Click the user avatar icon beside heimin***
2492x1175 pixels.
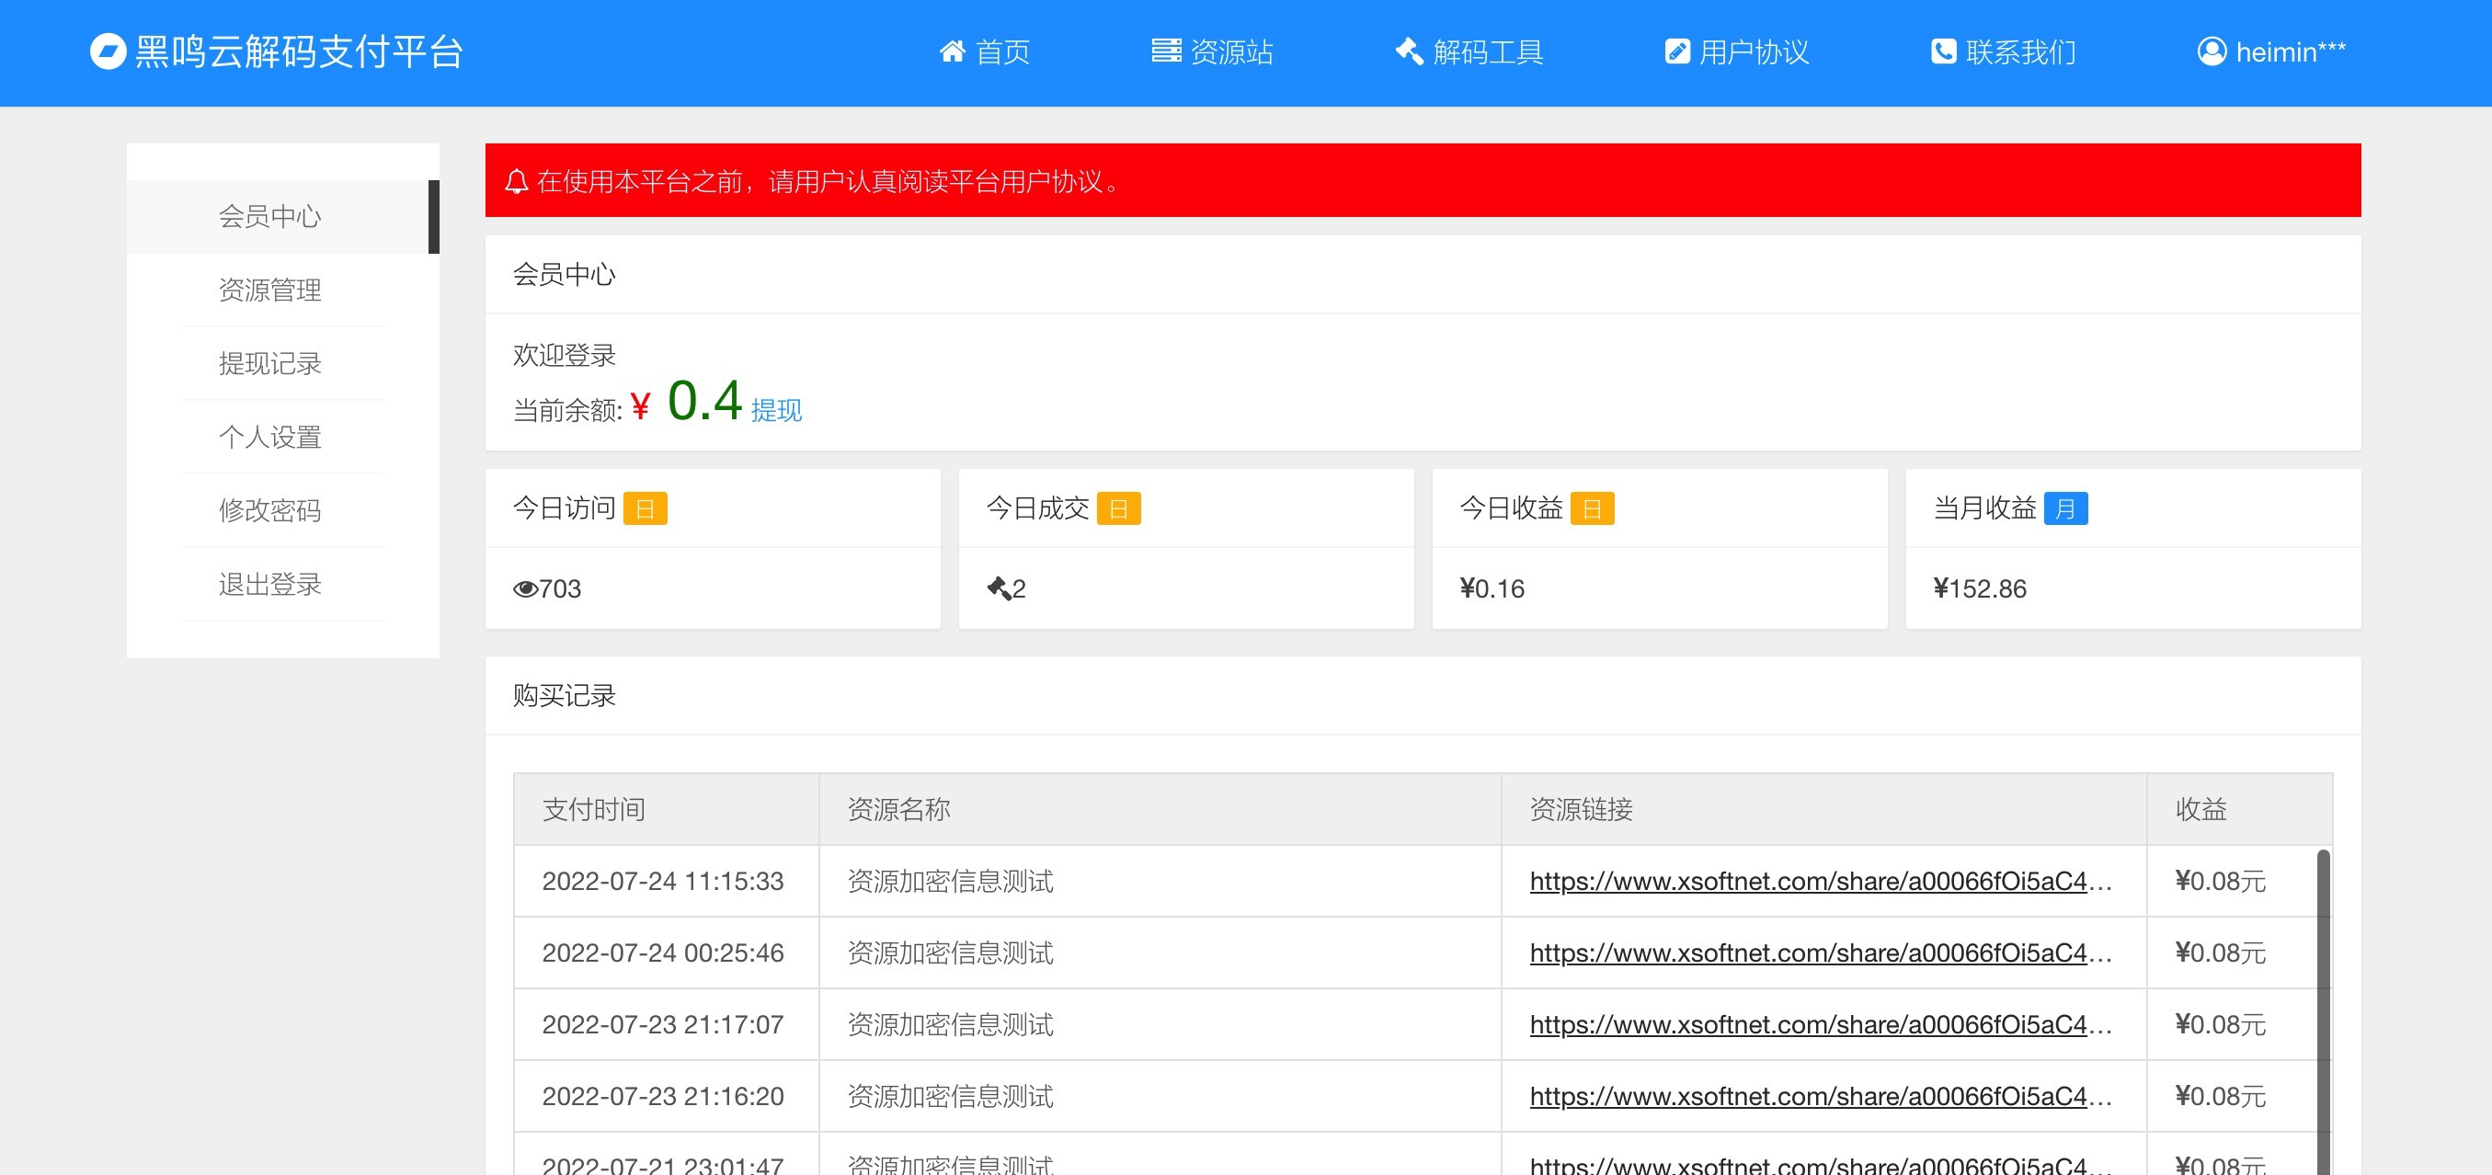(2212, 51)
